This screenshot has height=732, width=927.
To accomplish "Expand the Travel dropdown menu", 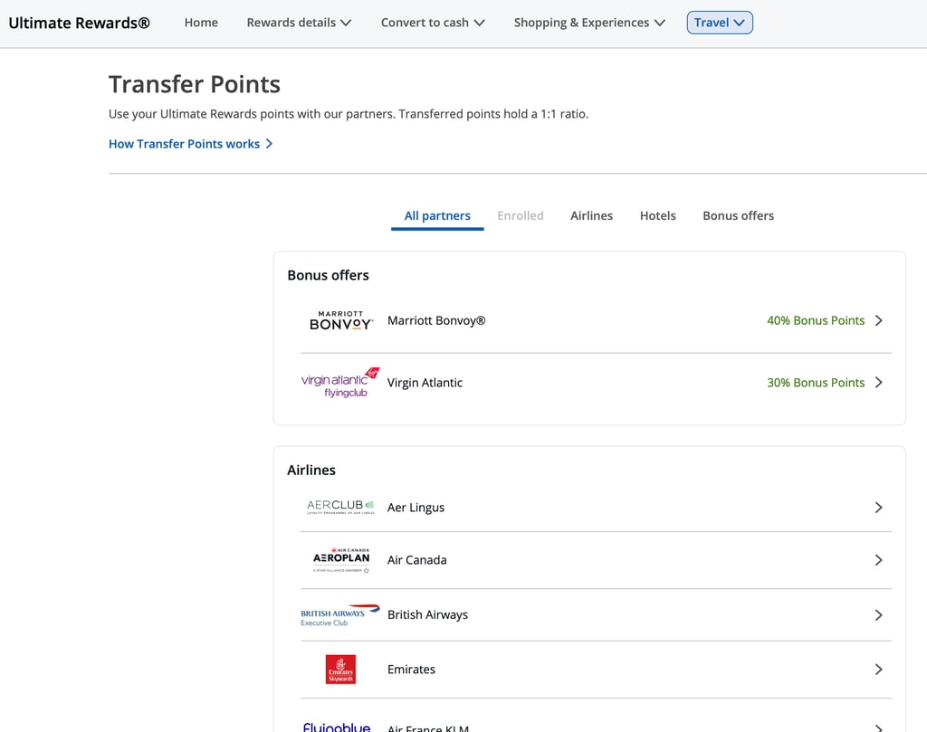I will (x=720, y=23).
